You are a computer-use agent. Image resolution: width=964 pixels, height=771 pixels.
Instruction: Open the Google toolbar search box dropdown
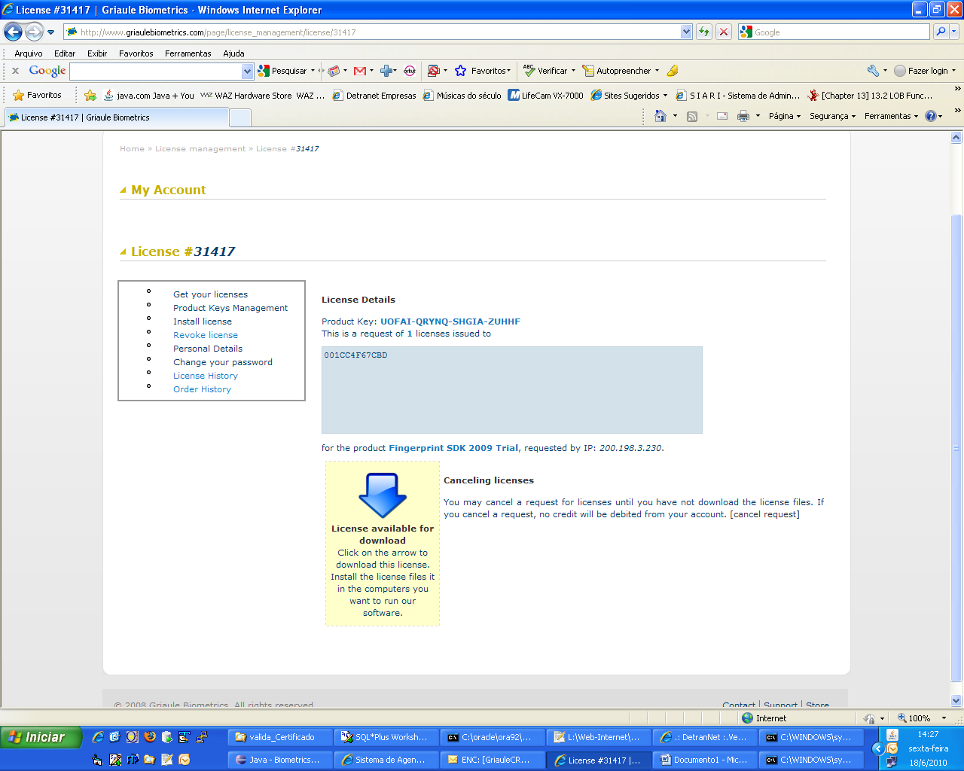247,71
